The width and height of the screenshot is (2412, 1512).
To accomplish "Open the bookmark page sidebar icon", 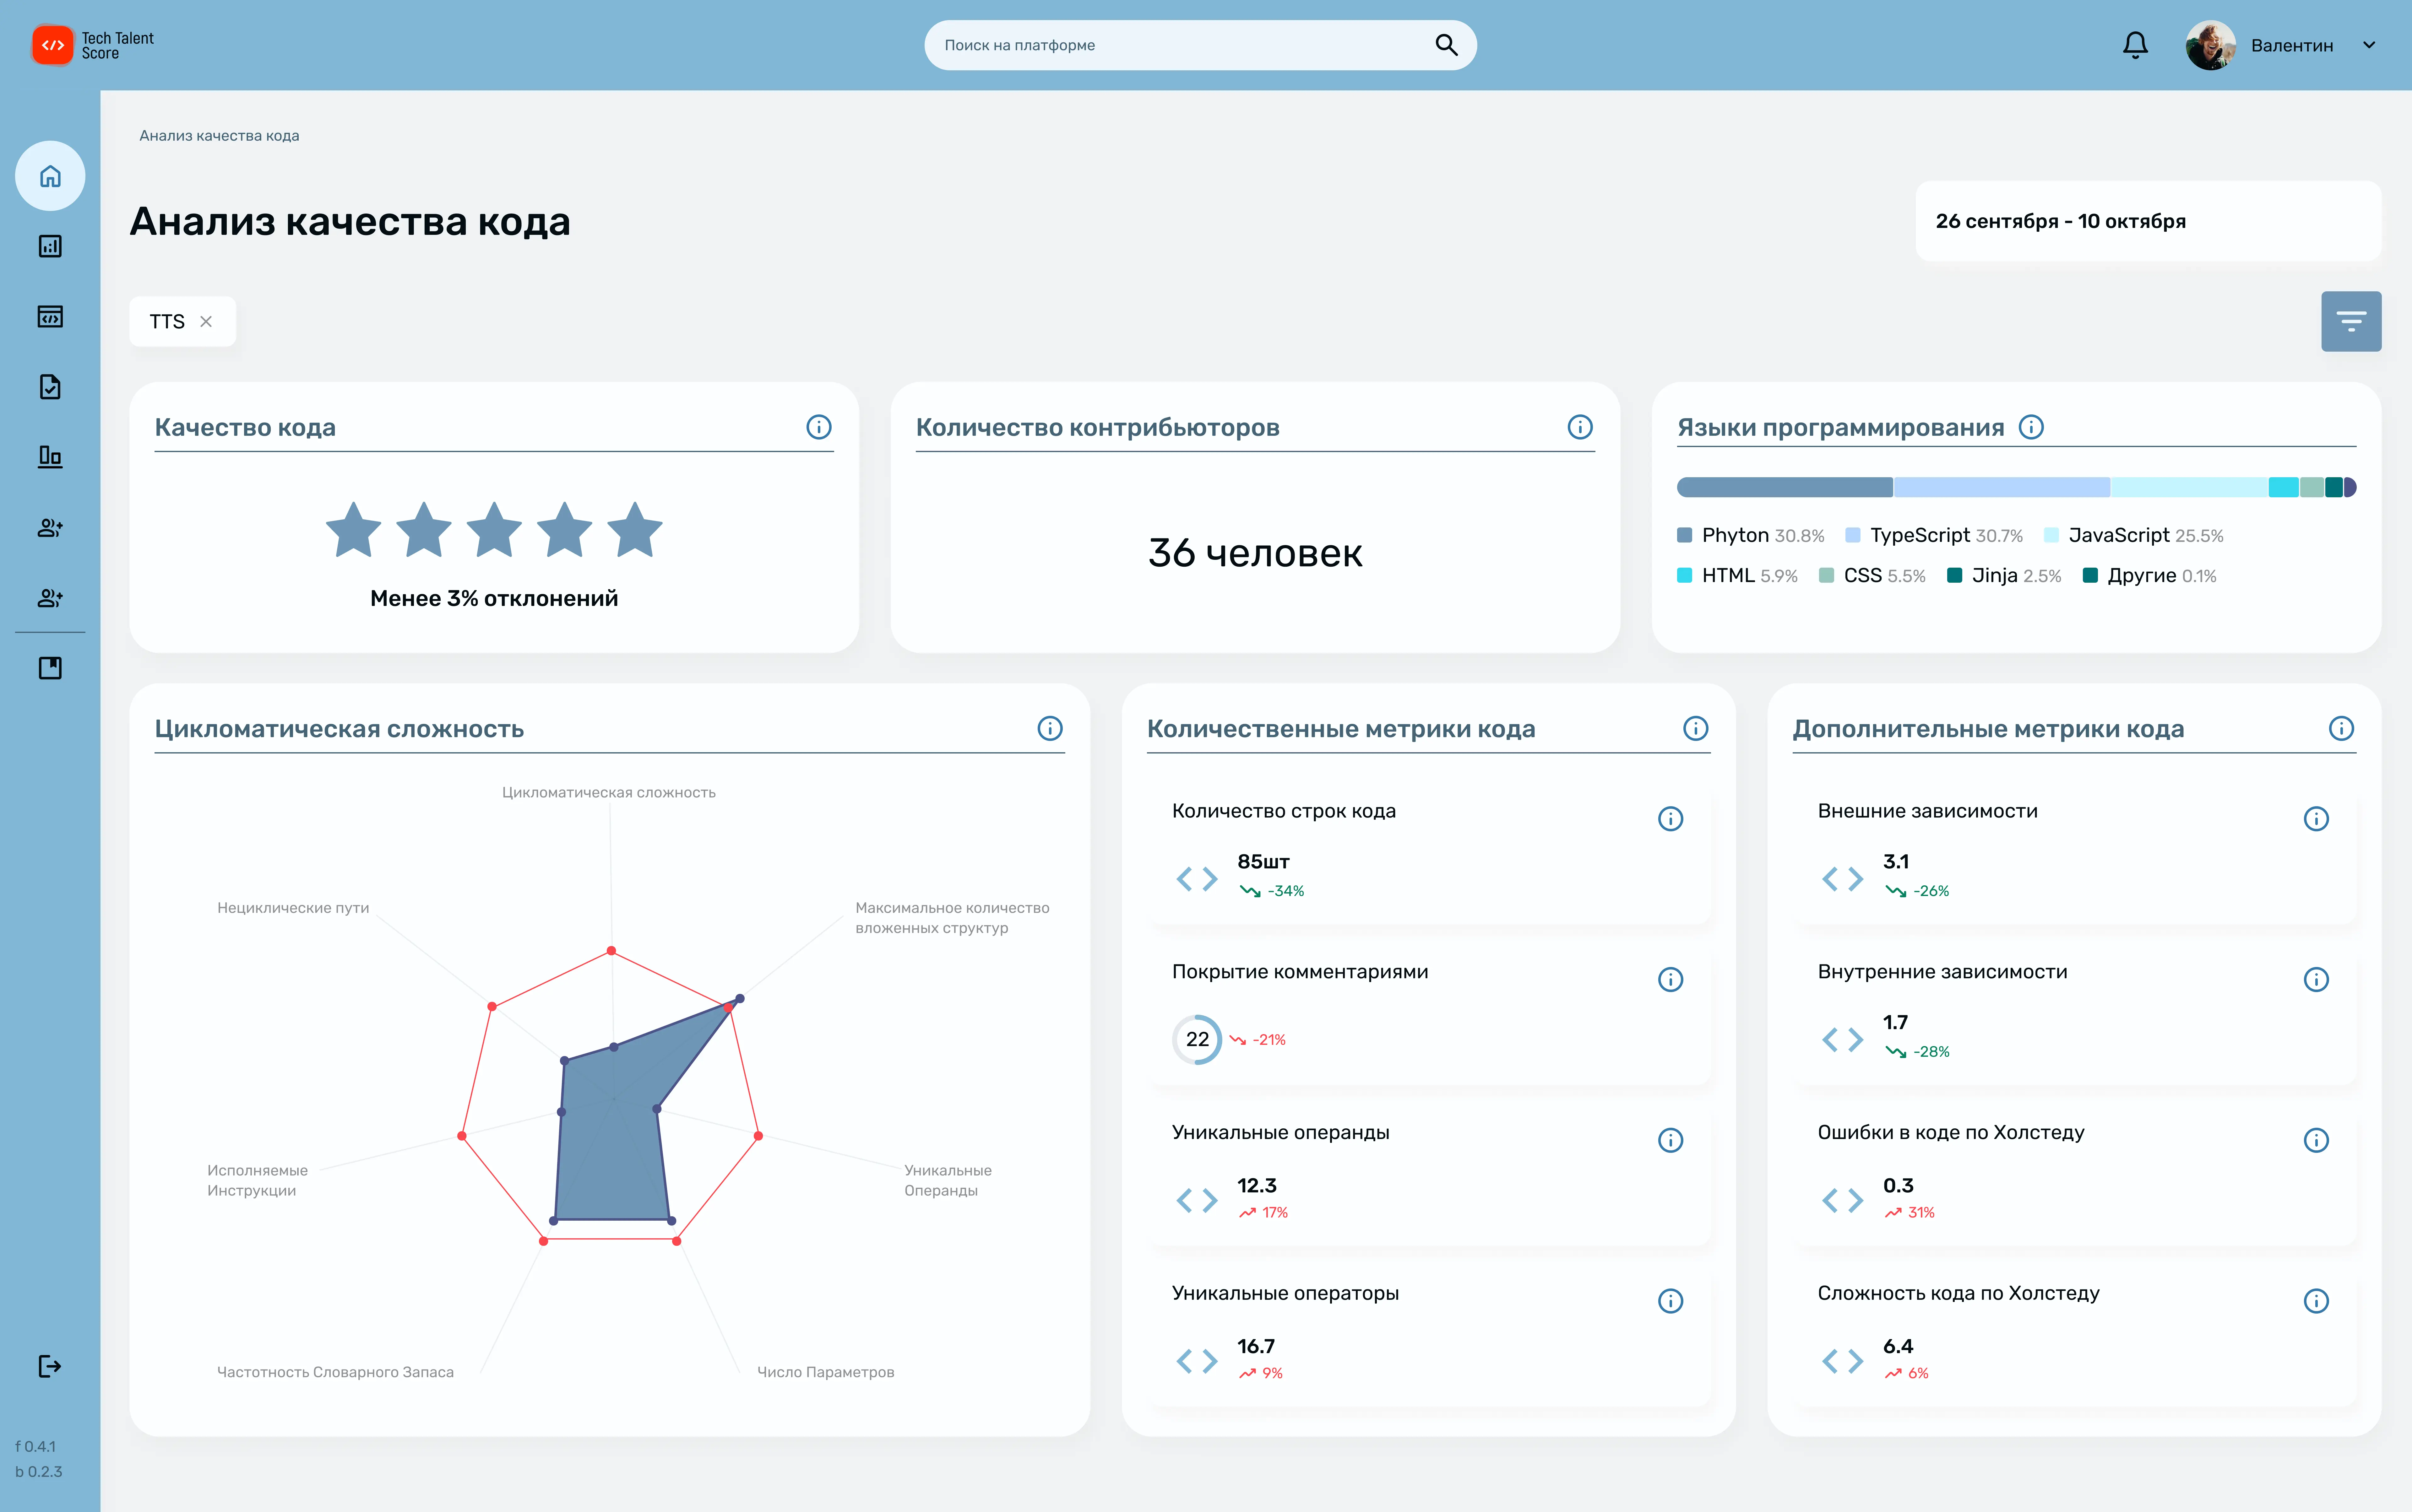I will 50,668.
